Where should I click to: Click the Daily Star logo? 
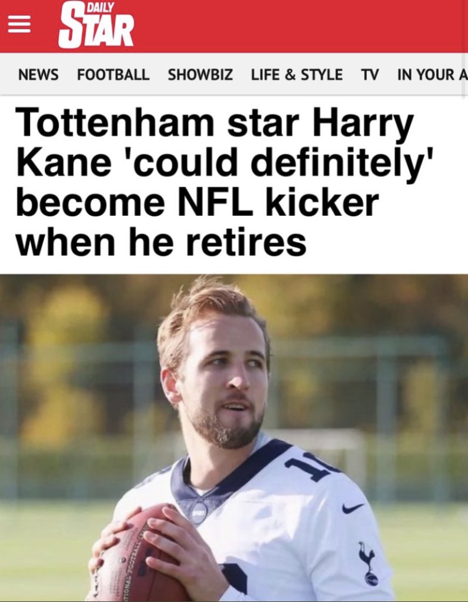pos(96,26)
